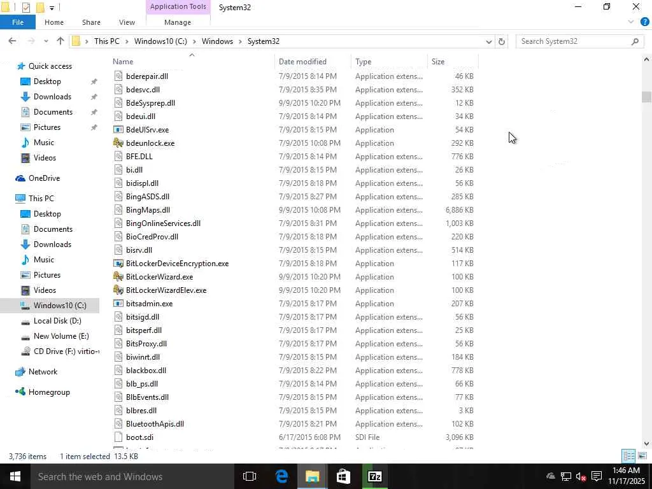The width and height of the screenshot is (652, 489).
Task: Select file name BFE.DLL
Action: [139, 157]
